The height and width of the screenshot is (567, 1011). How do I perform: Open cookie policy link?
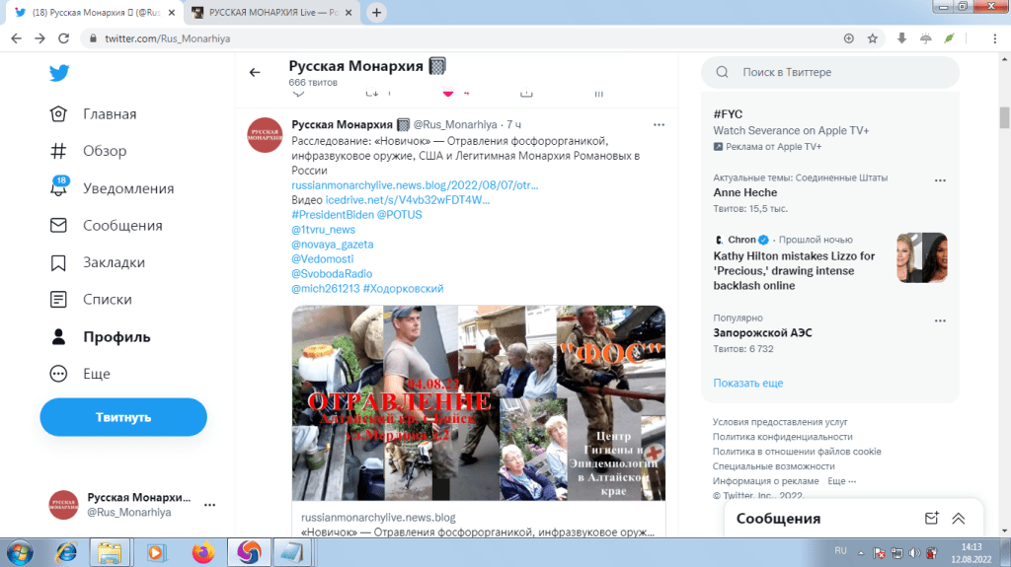pyautogui.click(x=797, y=452)
